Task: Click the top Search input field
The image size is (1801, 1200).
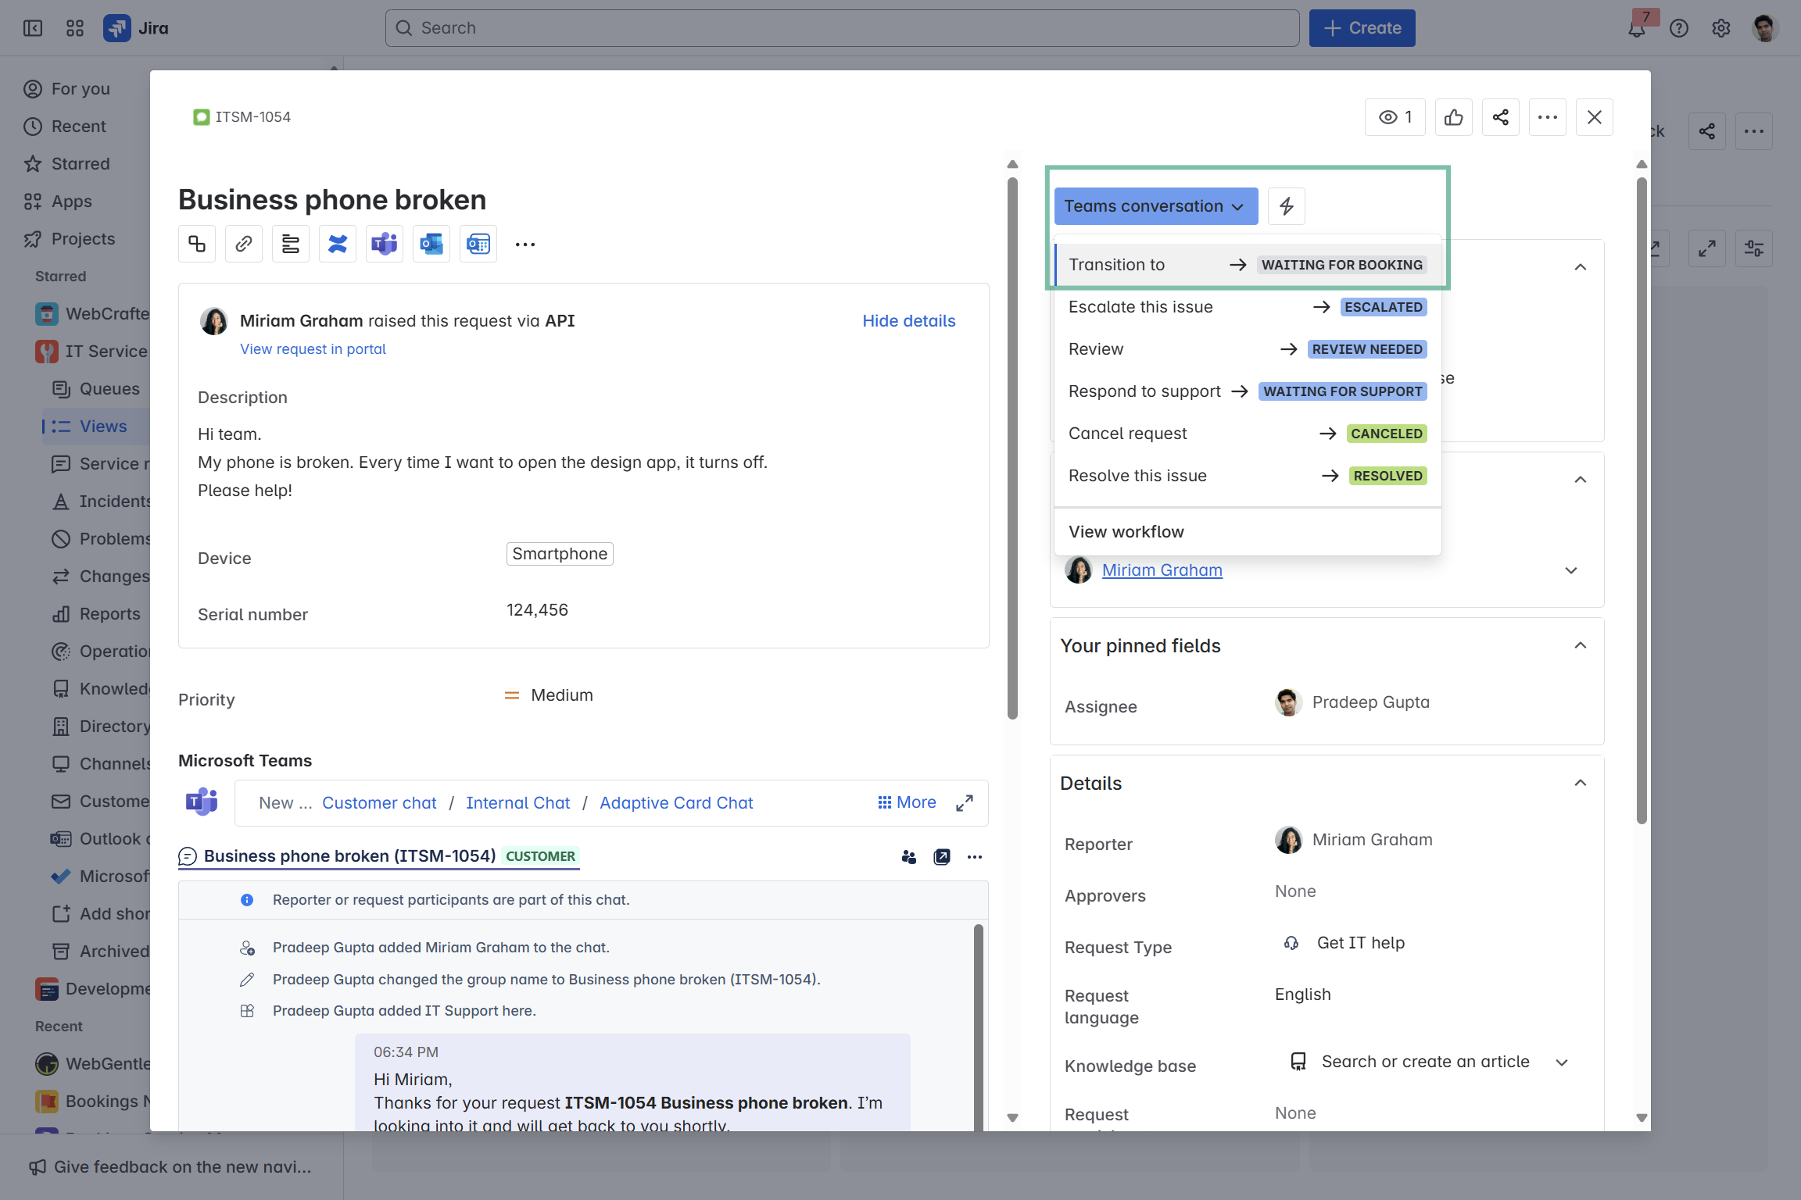Action: coord(842,28)
